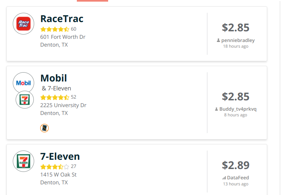Screen dimensions: 281x195
Task: Click the no-phone-payment icon on Mobil listing
Action: click(44, 128)
